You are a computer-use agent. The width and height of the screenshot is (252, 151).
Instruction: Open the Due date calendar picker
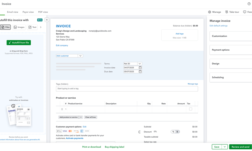point(140,72)
